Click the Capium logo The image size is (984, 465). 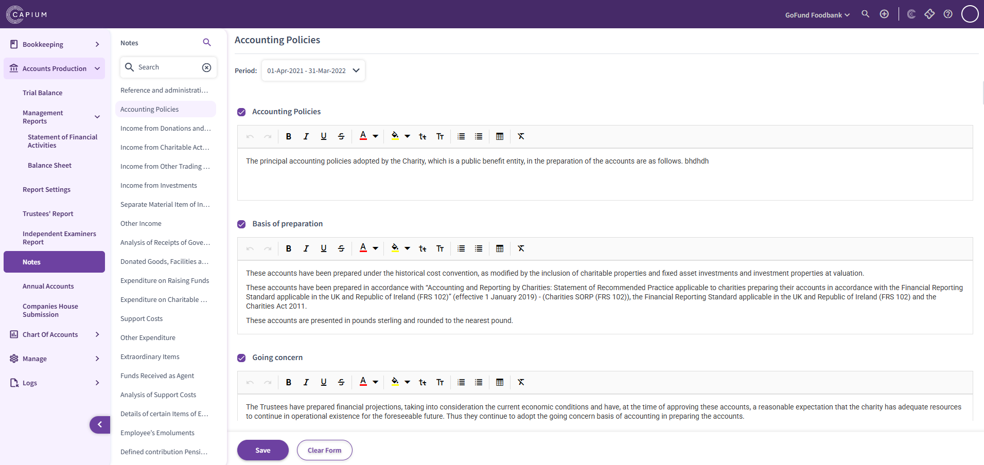[27, 14]
